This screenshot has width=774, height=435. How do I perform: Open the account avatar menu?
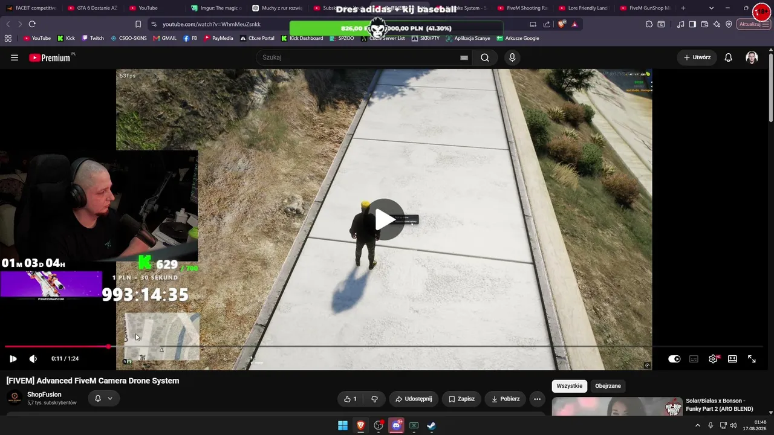[x=752, y=57]
